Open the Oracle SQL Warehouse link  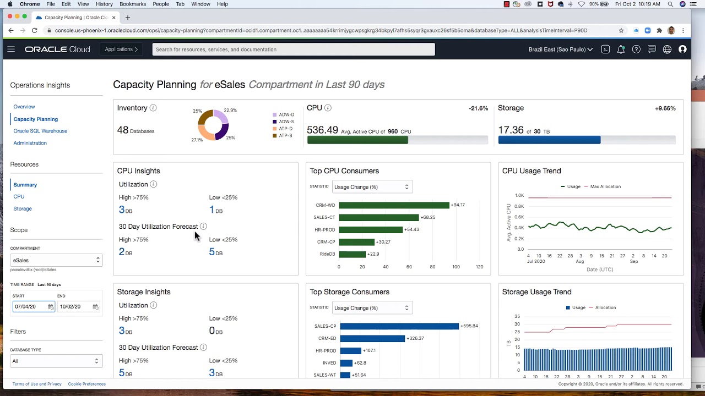click(x=40, y=131)
